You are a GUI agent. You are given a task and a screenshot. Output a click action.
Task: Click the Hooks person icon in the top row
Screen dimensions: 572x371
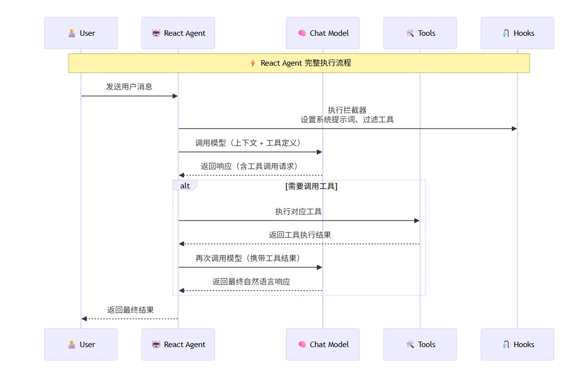click(x=506, y=33)
